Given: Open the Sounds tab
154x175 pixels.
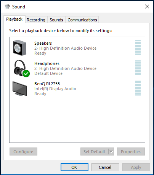Looking at the screenshot, I should coord(56,20).
